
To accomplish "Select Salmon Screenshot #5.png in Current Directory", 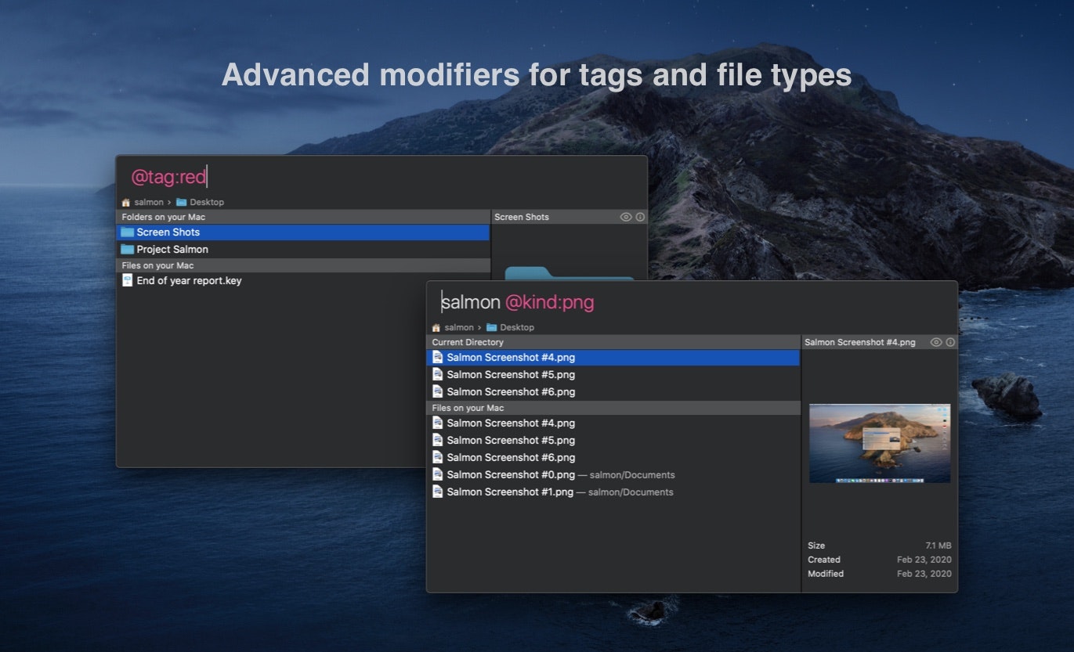I will pos(511,375).
